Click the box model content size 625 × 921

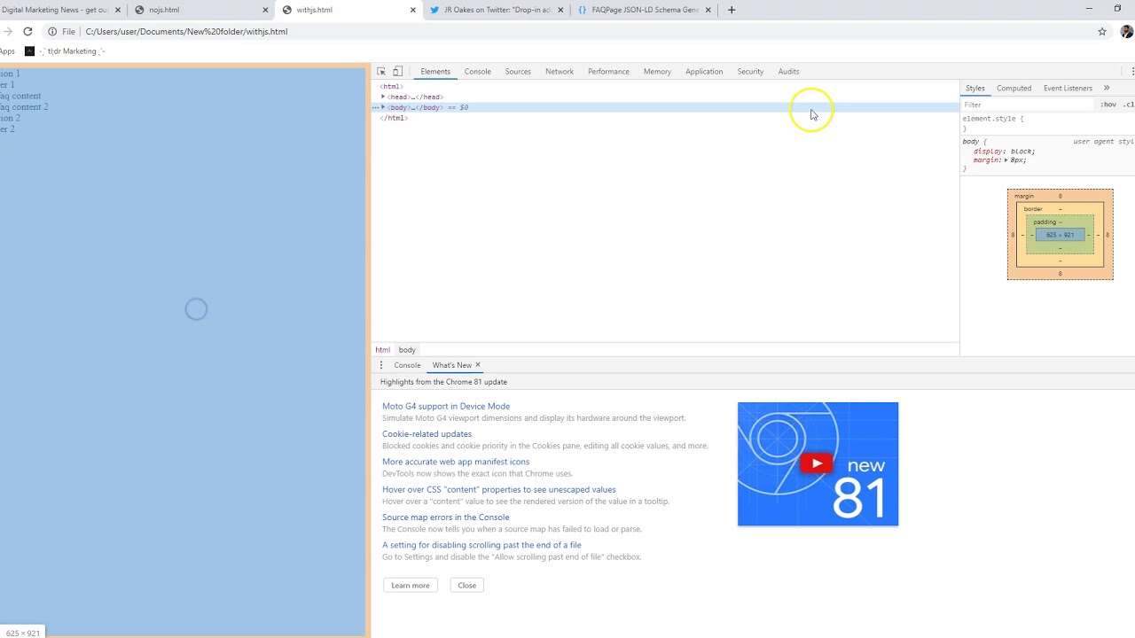1060,235
